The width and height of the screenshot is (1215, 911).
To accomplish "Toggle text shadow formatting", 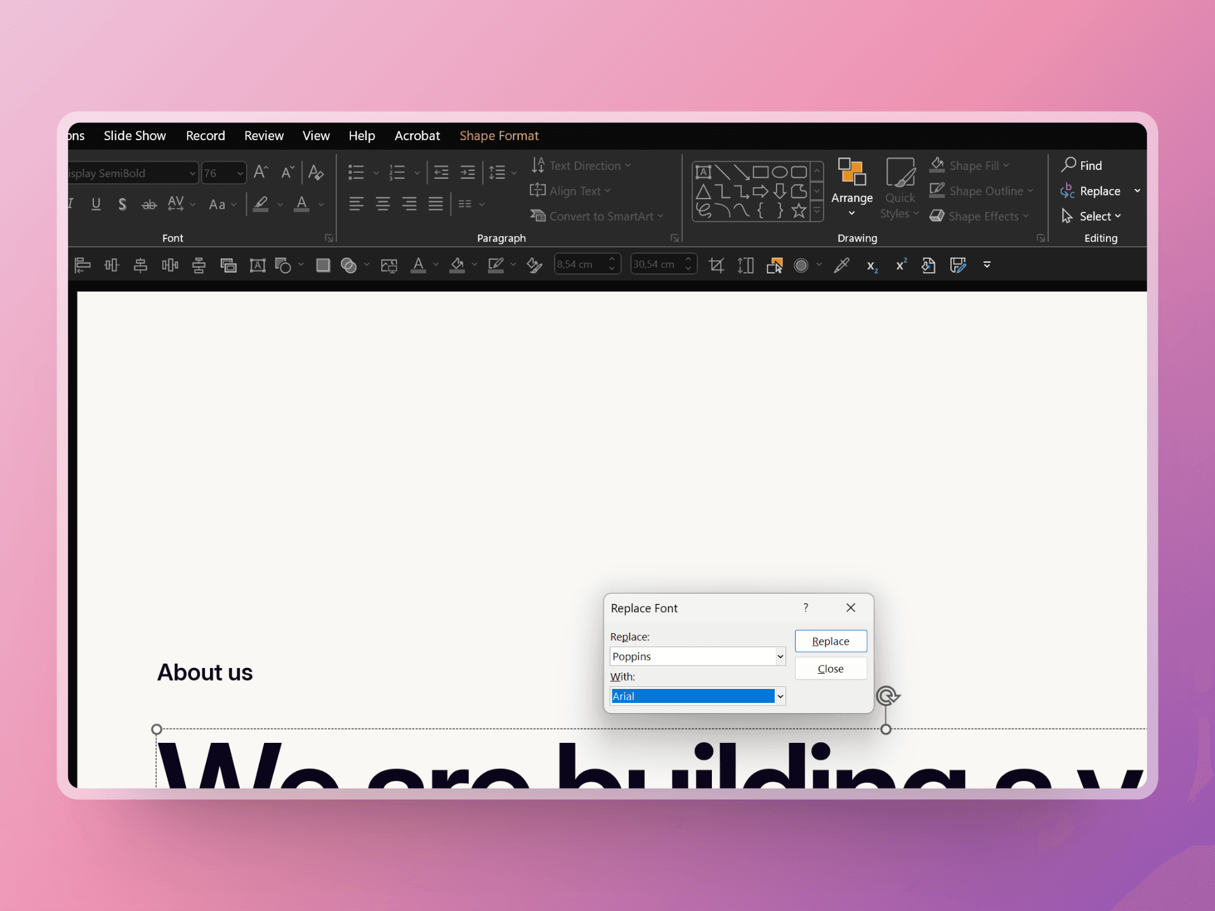I will click(122, 204).
